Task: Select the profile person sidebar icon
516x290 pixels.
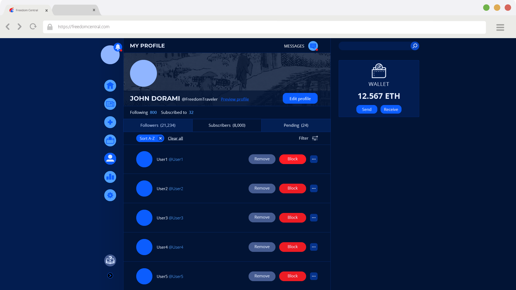Action: tap(110, 159)
